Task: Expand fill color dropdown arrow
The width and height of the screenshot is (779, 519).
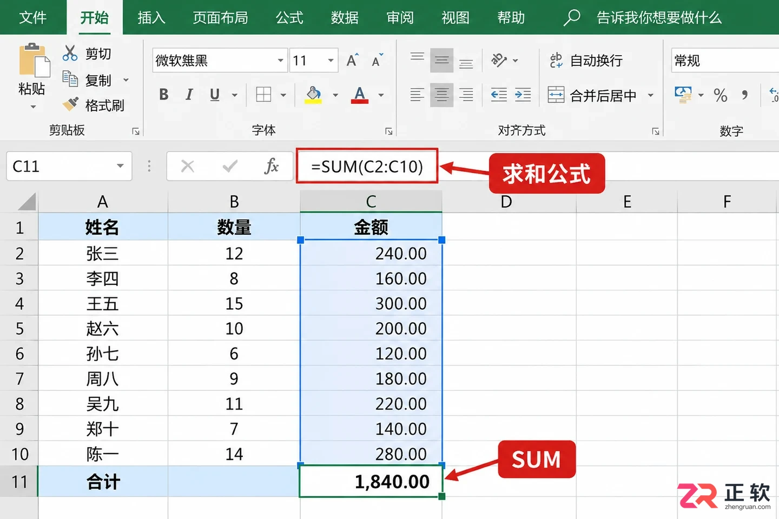Action: point(335,95)
